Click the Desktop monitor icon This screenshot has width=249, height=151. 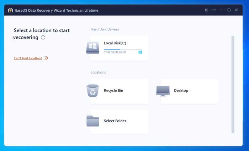(163, 91)
